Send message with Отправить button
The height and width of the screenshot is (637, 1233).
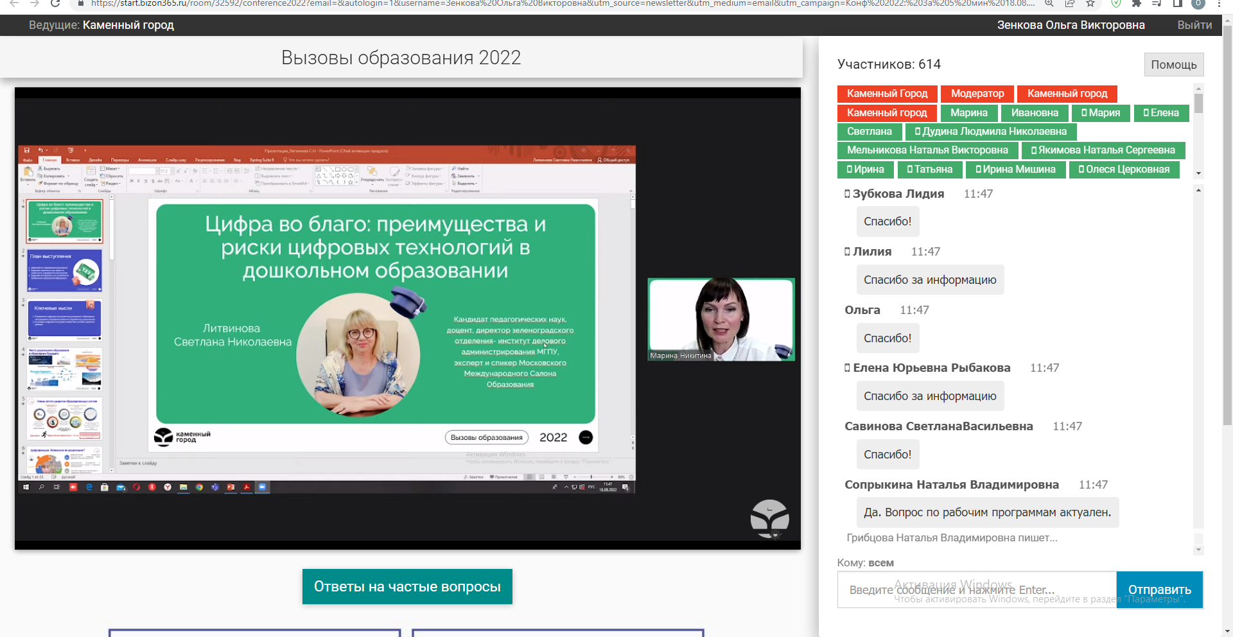1159,589
